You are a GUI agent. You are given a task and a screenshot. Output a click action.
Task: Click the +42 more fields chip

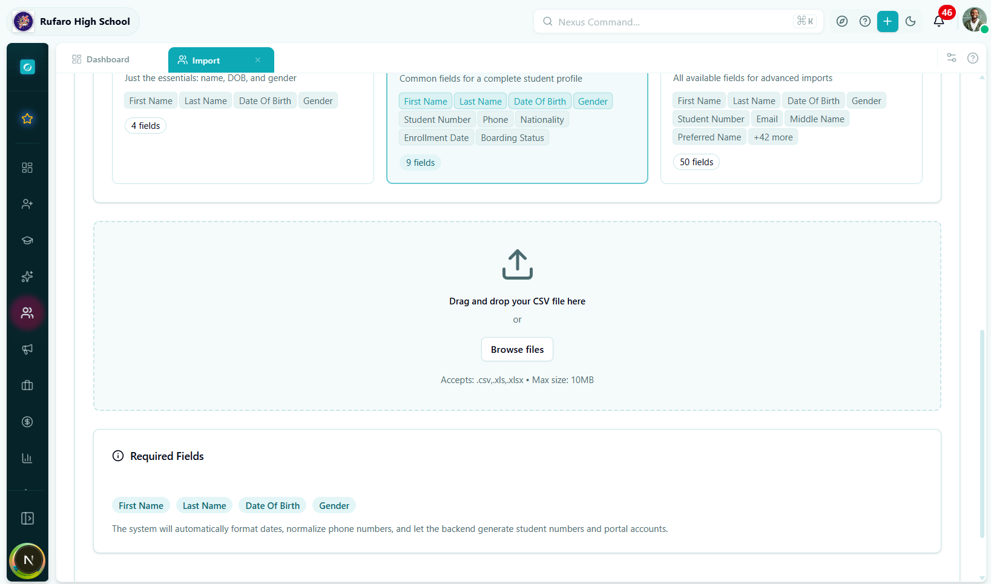773,137
